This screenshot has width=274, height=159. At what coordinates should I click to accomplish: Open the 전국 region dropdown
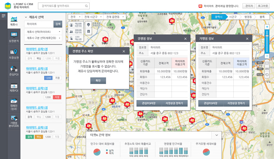tap(75, 17)
